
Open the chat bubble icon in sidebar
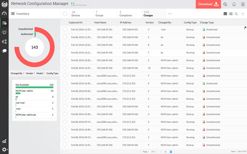4,51
